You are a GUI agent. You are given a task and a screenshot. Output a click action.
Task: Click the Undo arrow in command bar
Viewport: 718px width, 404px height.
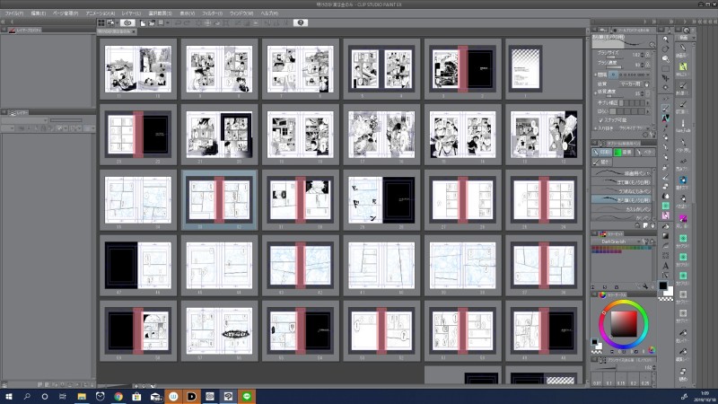[178, 23]
